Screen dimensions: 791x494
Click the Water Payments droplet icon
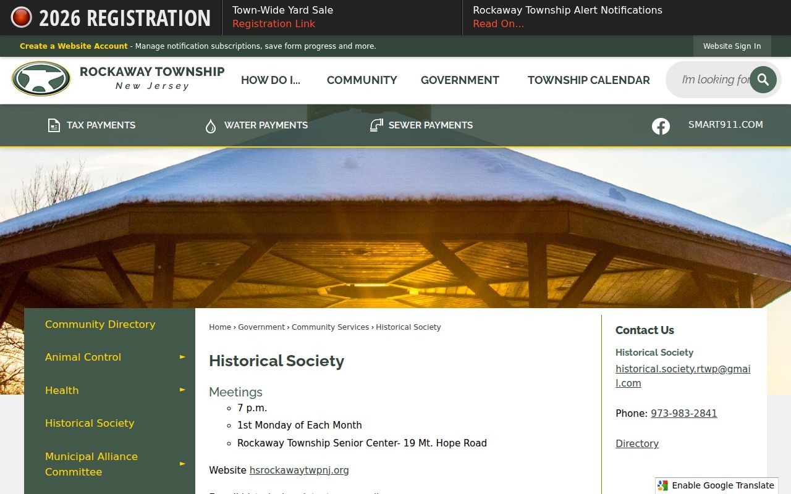pos(211,126)
